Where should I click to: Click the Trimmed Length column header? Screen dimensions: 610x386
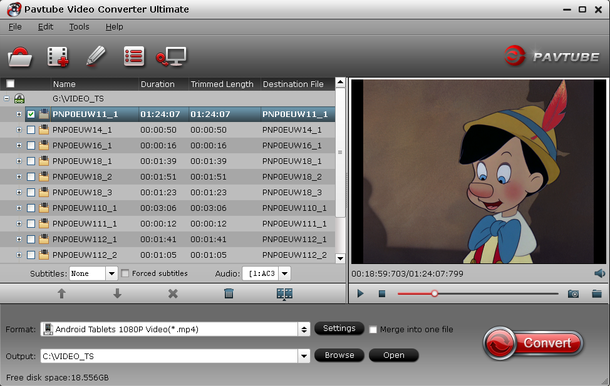pos(224,84)
